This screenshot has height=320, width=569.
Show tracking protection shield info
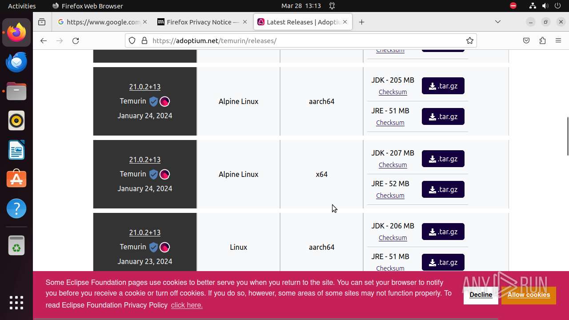132,40
